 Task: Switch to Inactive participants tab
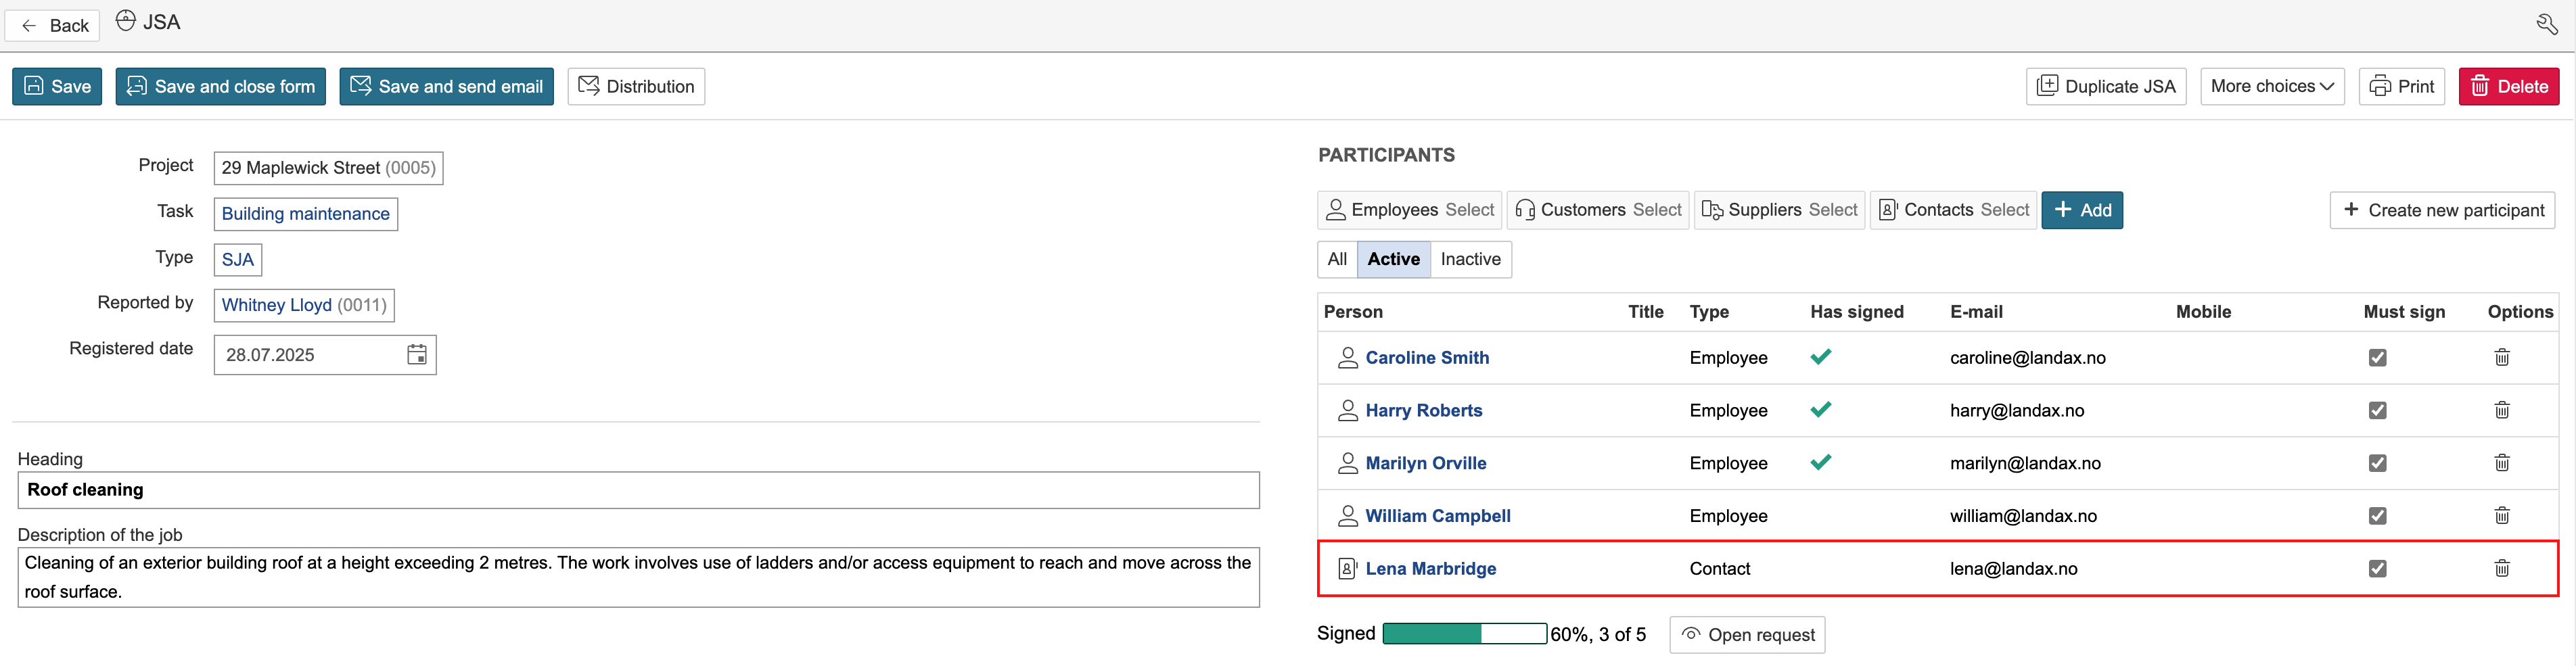tap(1470, 260)
